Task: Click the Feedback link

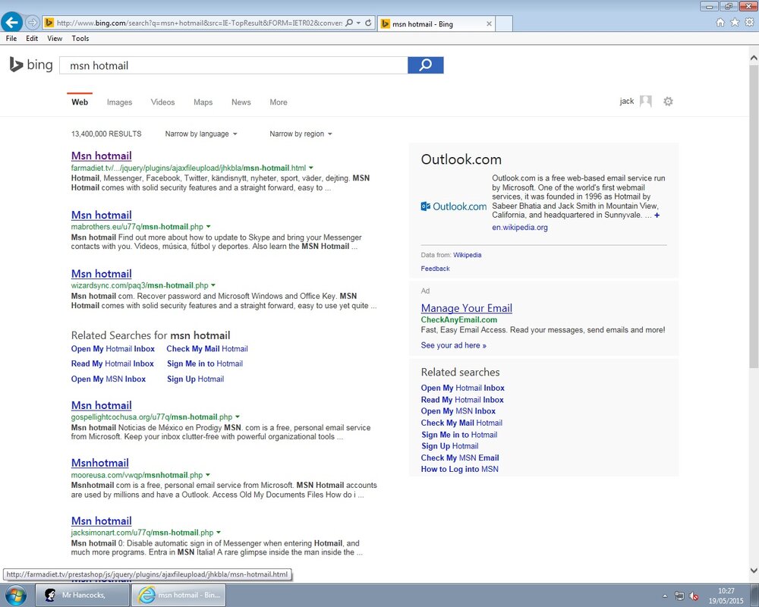Action: coord(435,268)
